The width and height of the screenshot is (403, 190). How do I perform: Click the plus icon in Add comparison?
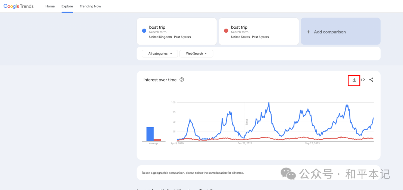[x=309, y=32]
